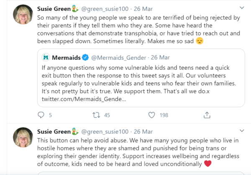Click the Mermaids logo icon
Viewport: 251px width, 175px height.
pos(45,57)
